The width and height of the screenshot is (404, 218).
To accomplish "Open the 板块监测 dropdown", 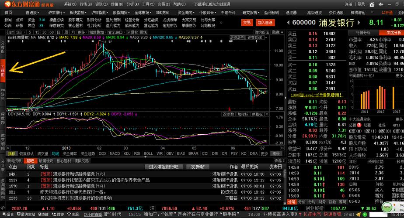I will 78,12.
